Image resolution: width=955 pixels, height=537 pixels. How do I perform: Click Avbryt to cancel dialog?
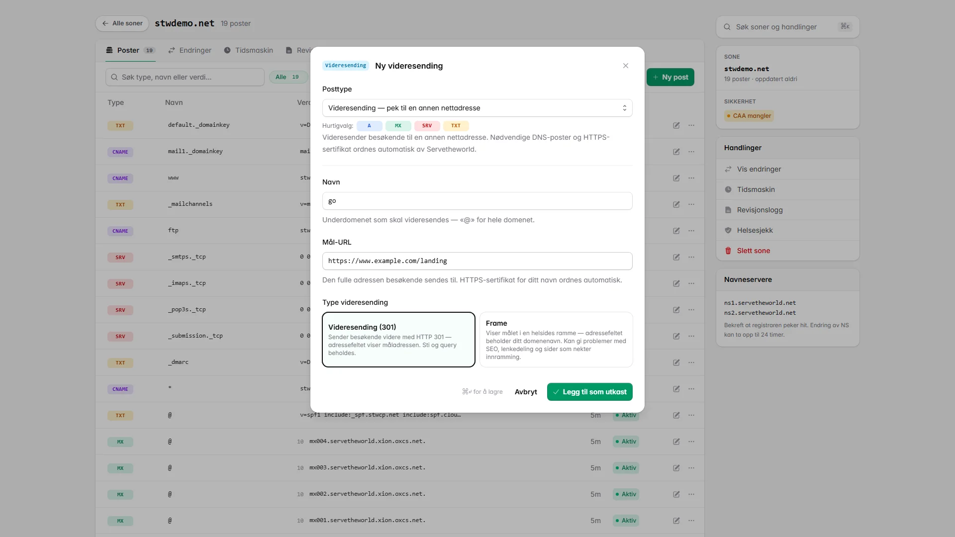pyautogui.click(x=526, y=392)
